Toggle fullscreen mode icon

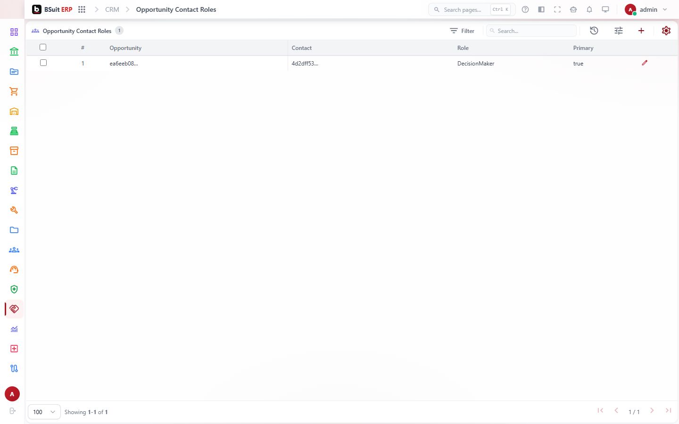(x=557, y=9)
